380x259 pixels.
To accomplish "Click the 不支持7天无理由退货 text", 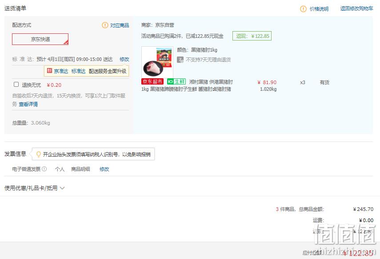I will click(208, 60).
